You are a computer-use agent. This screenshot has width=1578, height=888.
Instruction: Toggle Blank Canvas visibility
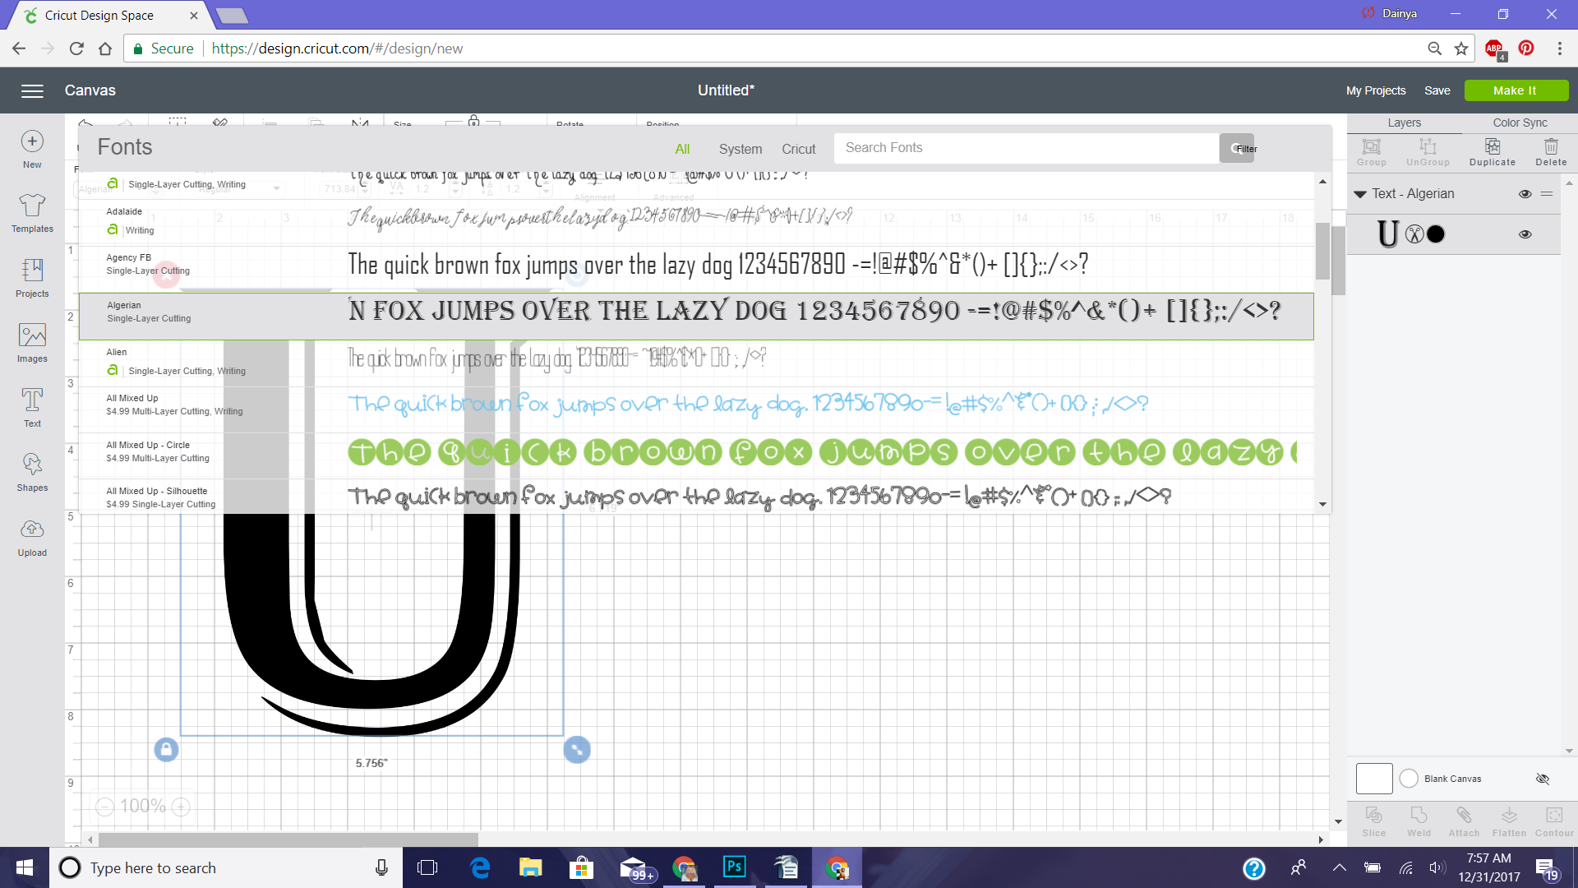click(1543, 779)
